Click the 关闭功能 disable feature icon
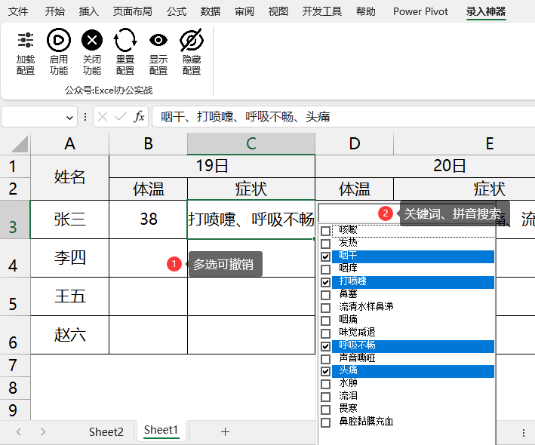The image size is (535, 445). point(92,40)
